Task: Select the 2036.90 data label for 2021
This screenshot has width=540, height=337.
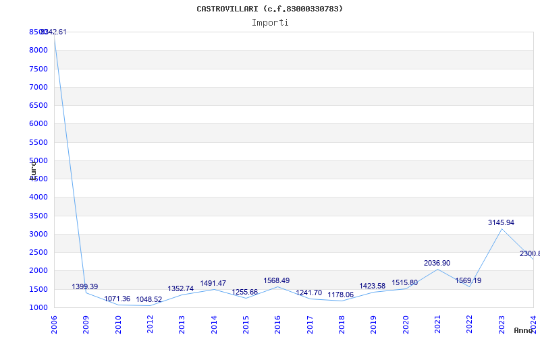Action: pyautogui.click(x=437, y=263)
